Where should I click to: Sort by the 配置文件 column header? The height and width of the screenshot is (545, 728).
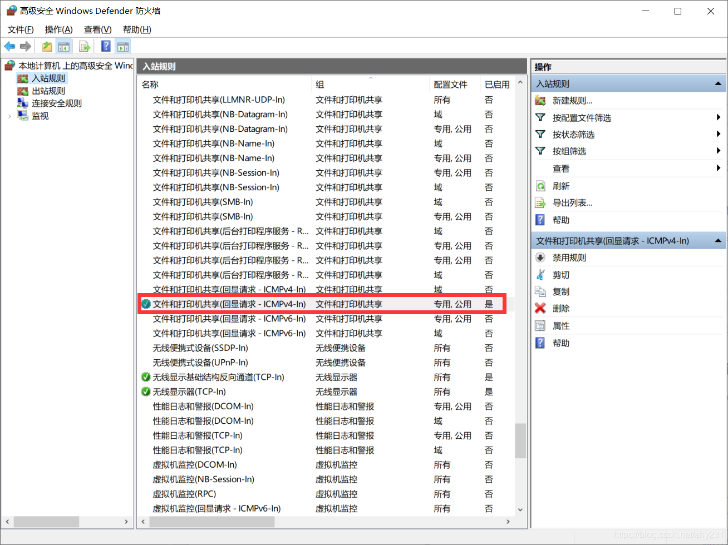pos(455,85)
